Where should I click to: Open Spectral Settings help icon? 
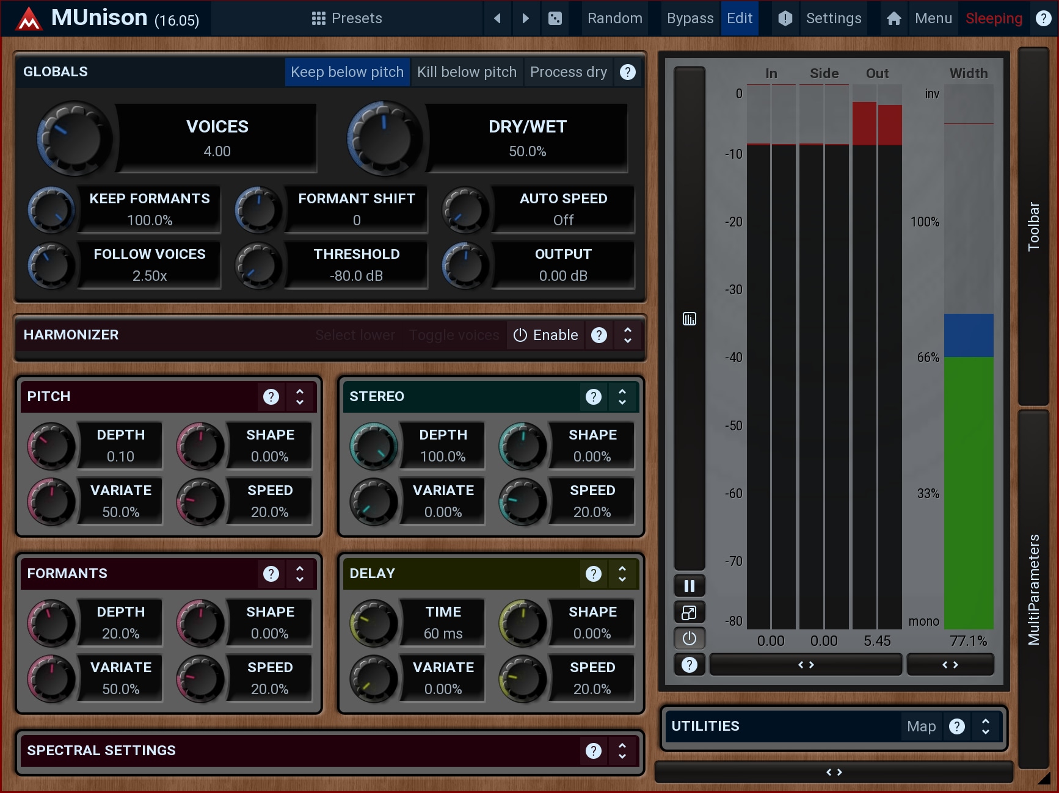click(594, 751)
